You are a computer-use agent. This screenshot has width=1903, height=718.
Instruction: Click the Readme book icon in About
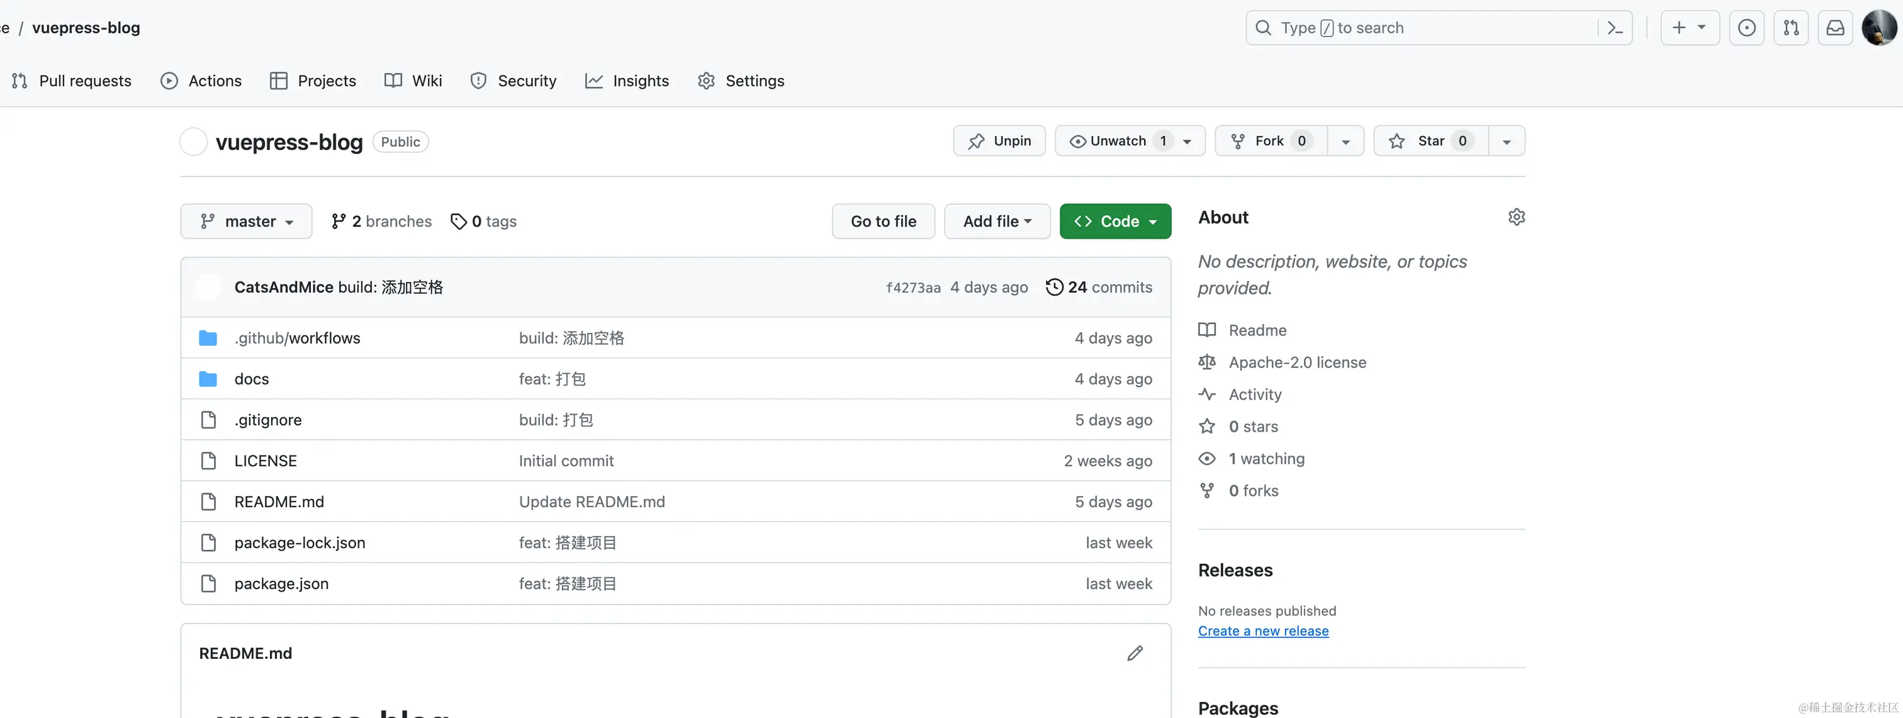click(x=1206, y=330)
